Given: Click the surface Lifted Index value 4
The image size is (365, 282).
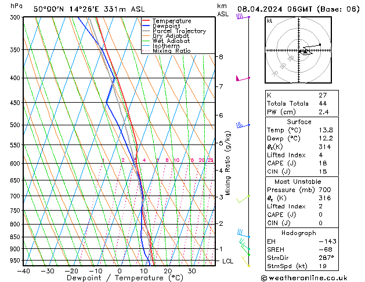Looking at the screenshot, I should point(321,155).
